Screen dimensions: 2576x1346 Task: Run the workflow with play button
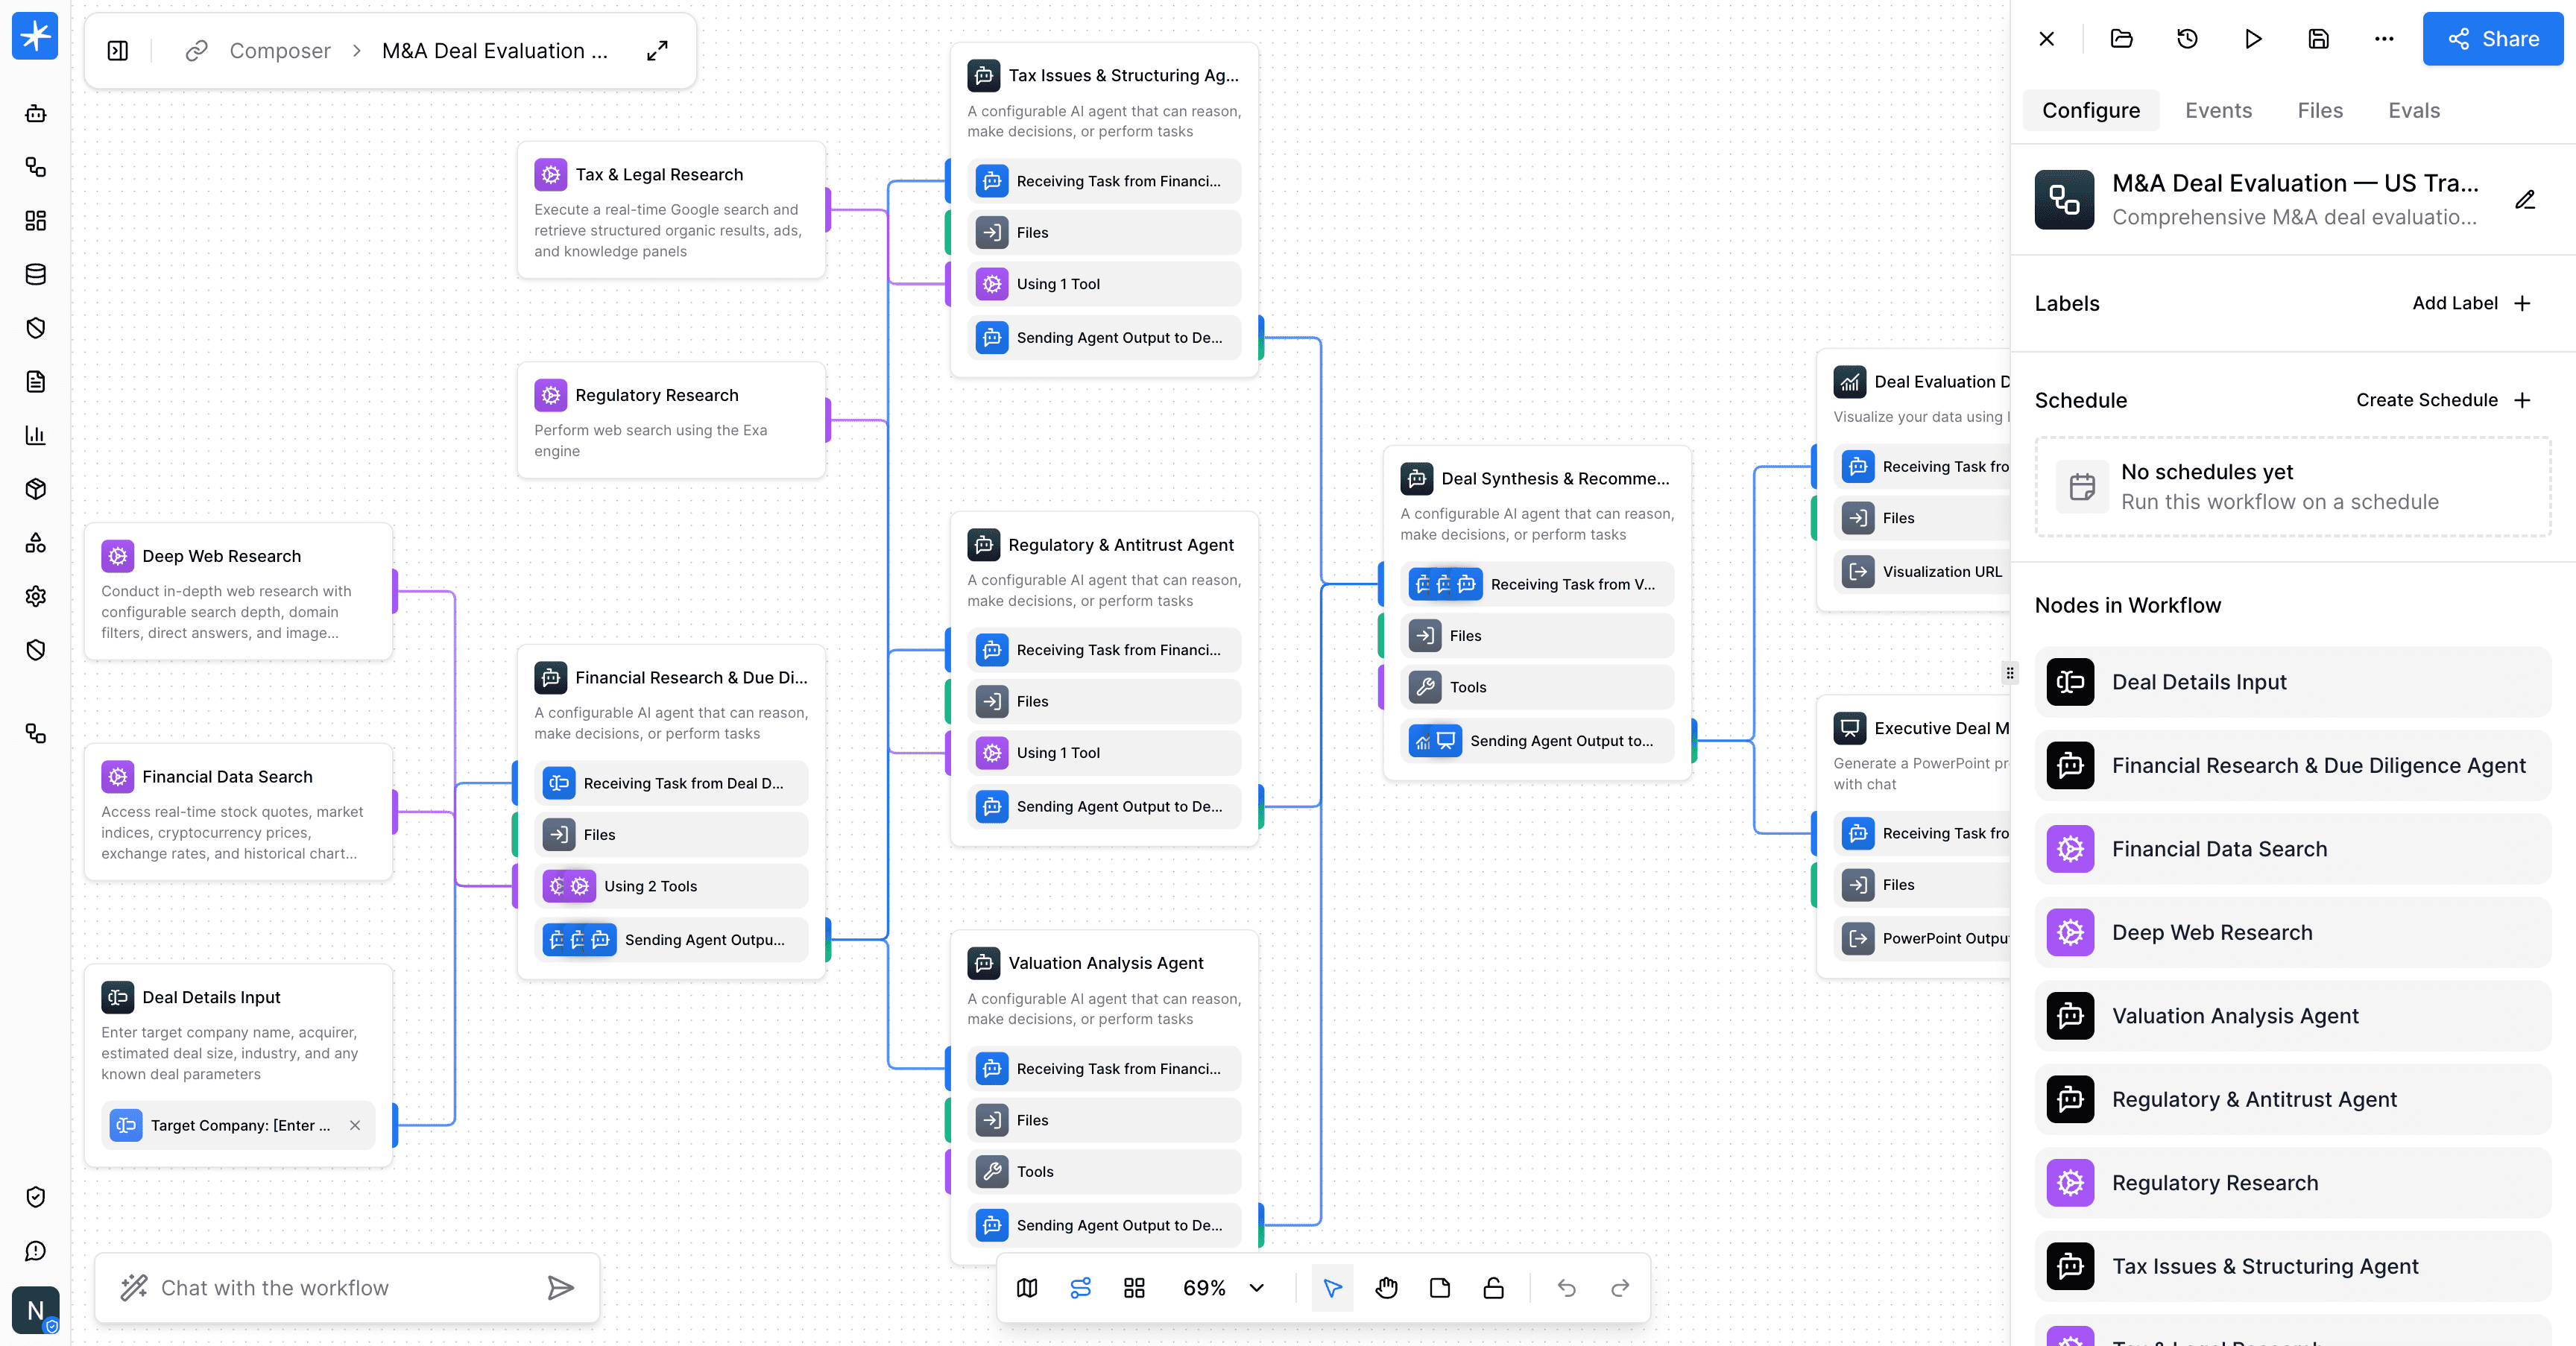click(x=2253, y=39)
